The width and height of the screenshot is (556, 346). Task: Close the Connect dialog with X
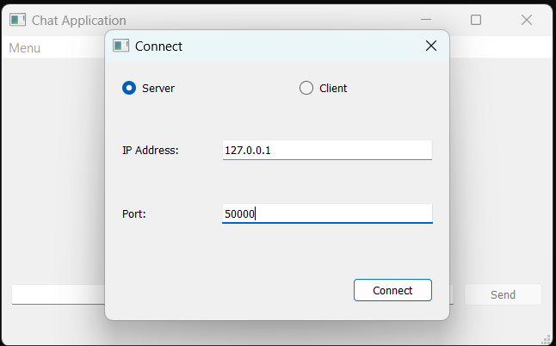point(431,46)
